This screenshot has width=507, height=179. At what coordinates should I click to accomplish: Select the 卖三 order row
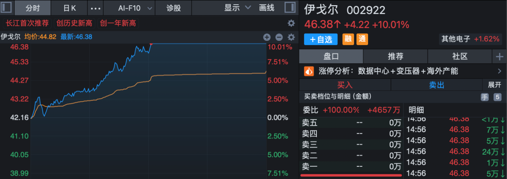tap(352, 144)
